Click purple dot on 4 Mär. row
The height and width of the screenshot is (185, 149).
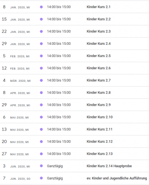click(x=41, y=80)
